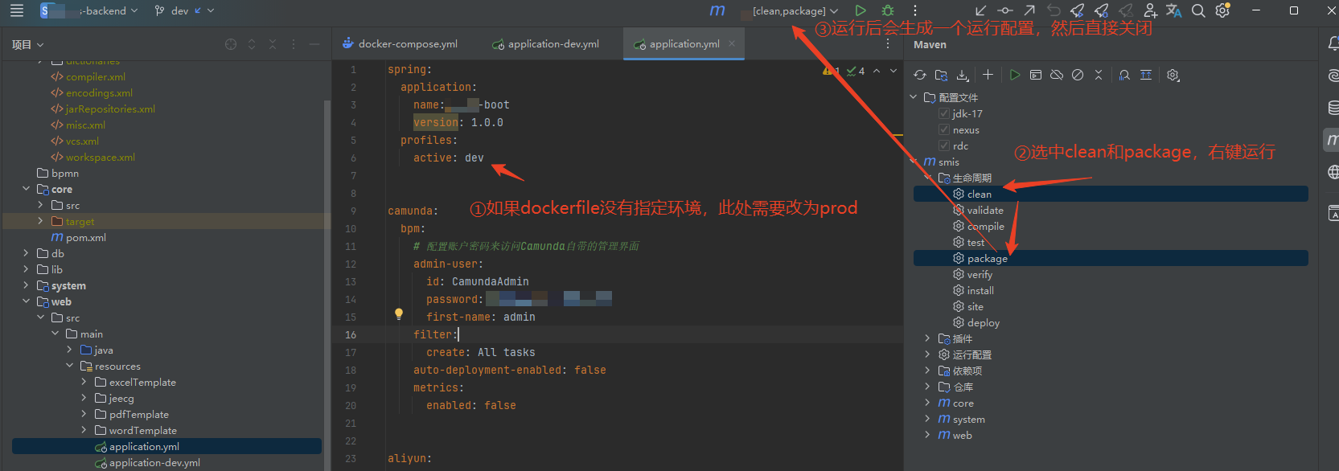Toggle the nexus profile checkbox
The image size is (1339, 471).
[944, 130]
